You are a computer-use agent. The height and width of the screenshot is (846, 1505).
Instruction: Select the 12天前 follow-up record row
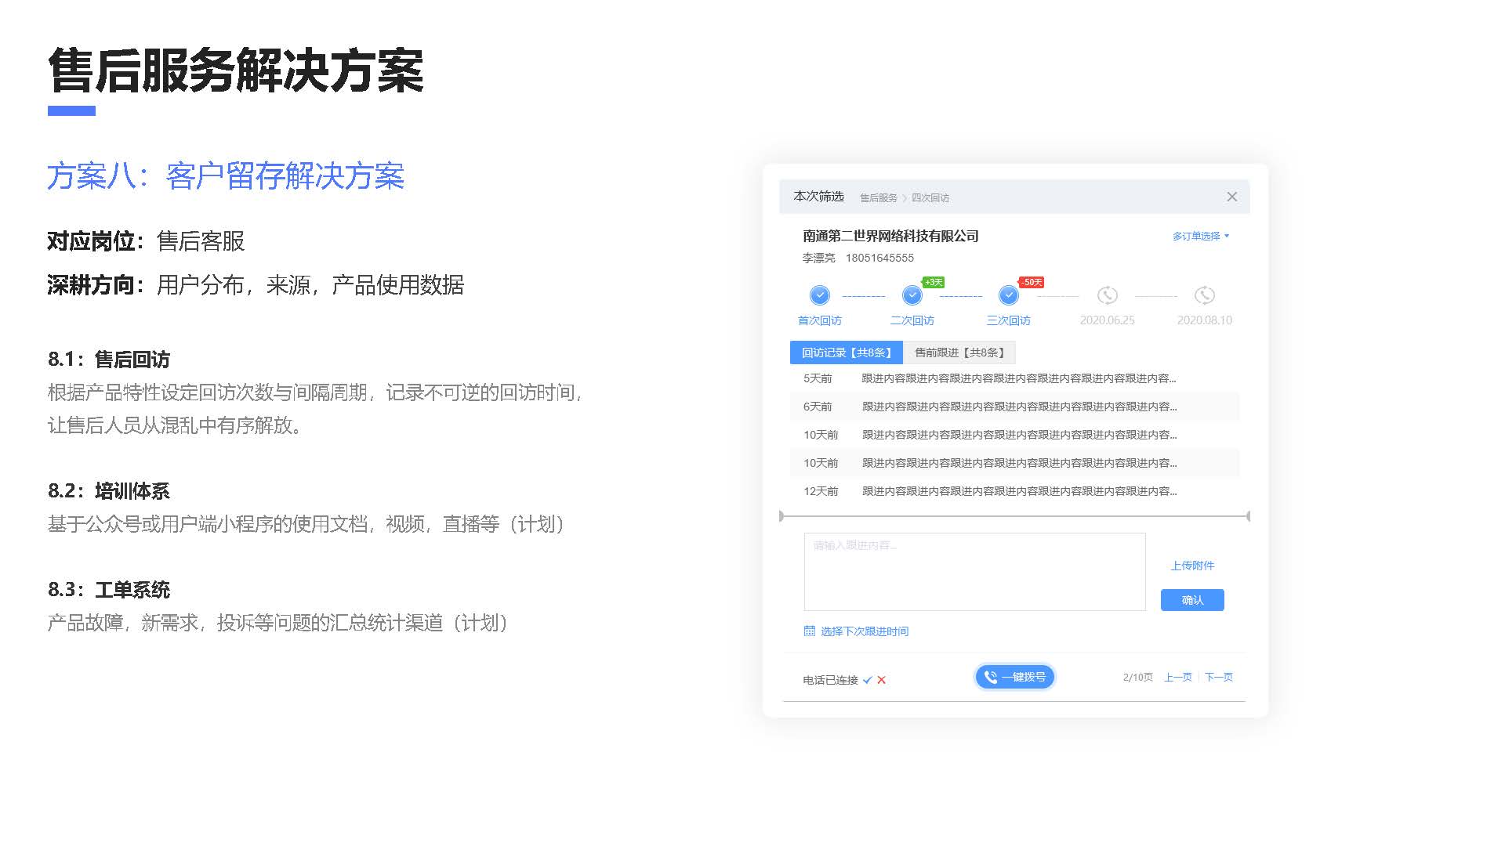[1015, 491]
